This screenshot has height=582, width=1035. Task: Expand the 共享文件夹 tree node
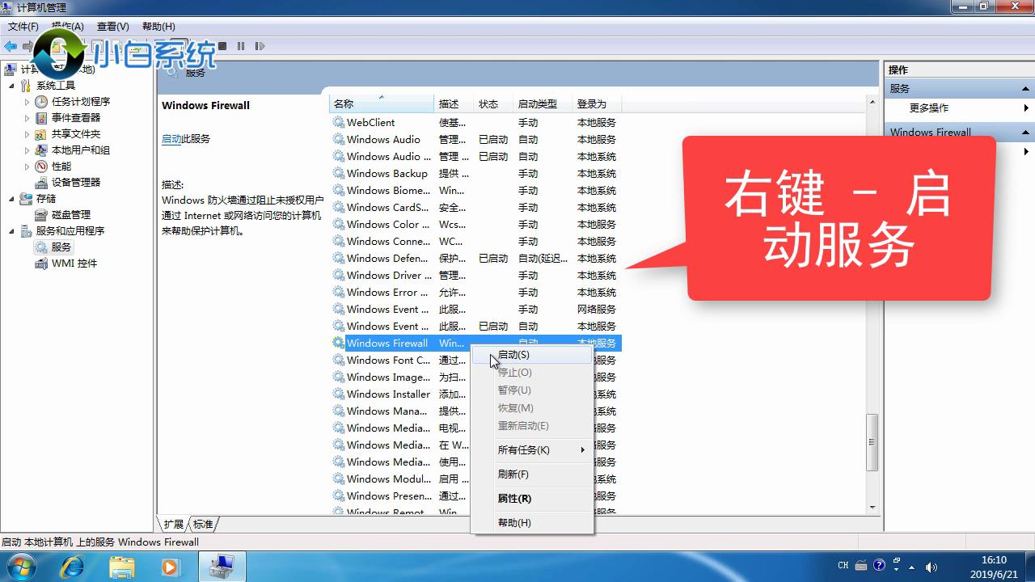coord(27,134)
